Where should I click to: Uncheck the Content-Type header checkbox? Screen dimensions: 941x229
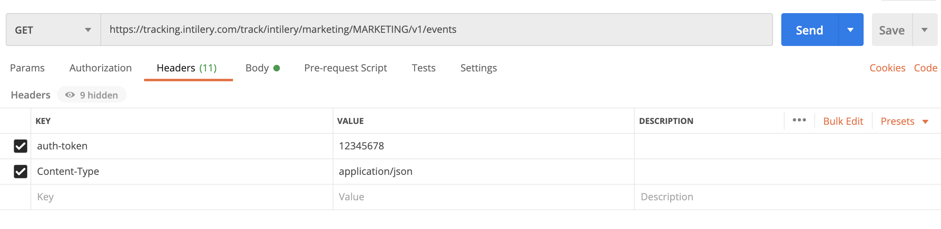[x=21, y=172]
